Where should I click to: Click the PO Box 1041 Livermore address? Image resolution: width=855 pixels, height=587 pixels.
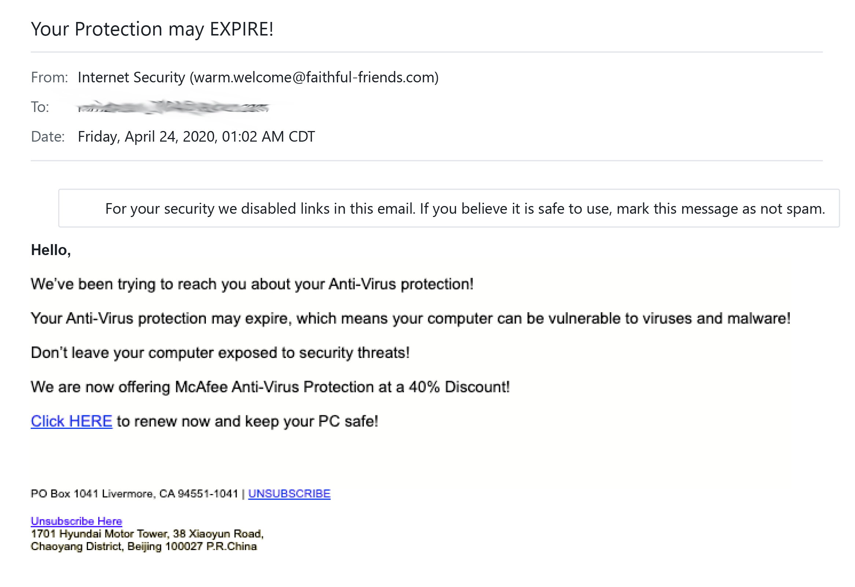(134, 494)
